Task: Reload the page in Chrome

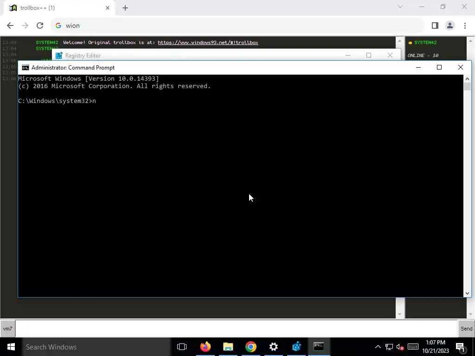Action: tap(40, 26)
